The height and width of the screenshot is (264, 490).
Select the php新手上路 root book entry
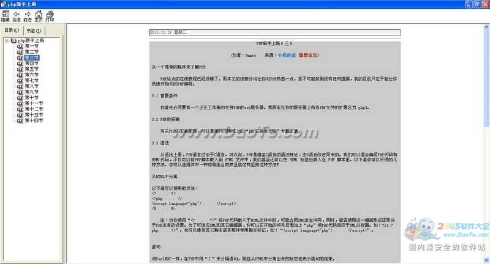31,40
